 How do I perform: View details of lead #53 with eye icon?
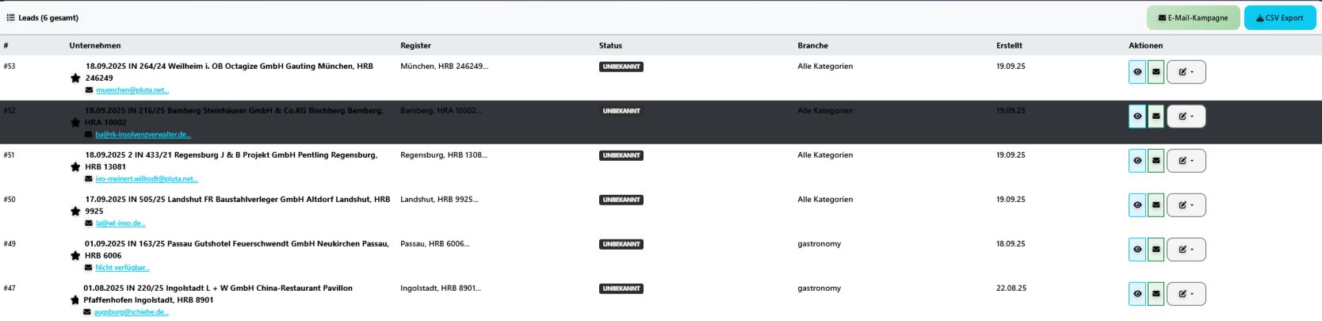(x=1137, y=72)
